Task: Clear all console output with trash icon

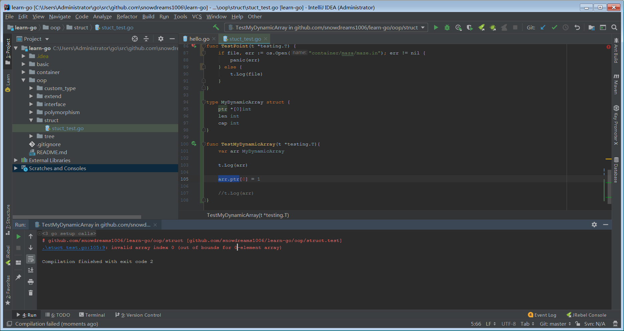Action: coord(31,293)
